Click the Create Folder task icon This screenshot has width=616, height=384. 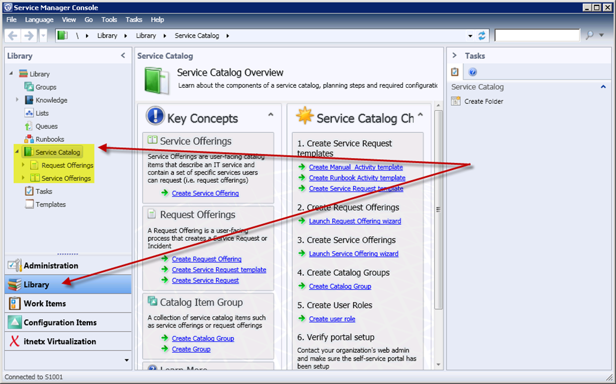[x=456, y=102]
